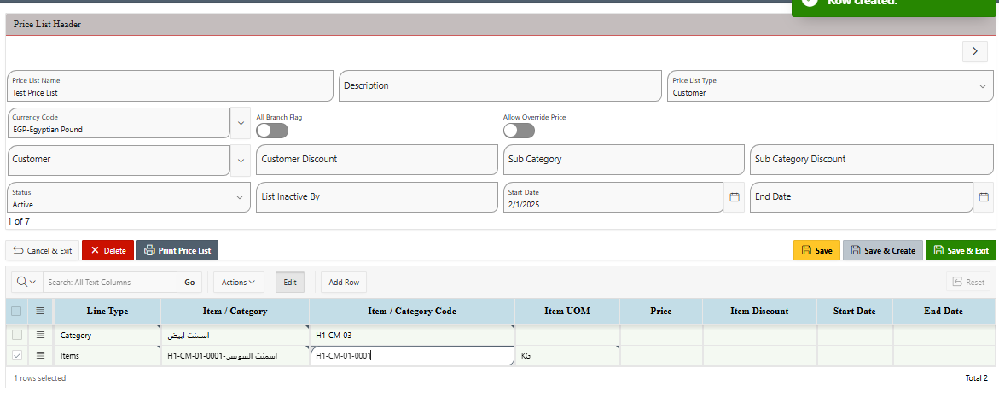Image resolution: width=999 pixels, height=397 pixels.
Task: Click the Price cell in Items row
Action: (661, 355)
